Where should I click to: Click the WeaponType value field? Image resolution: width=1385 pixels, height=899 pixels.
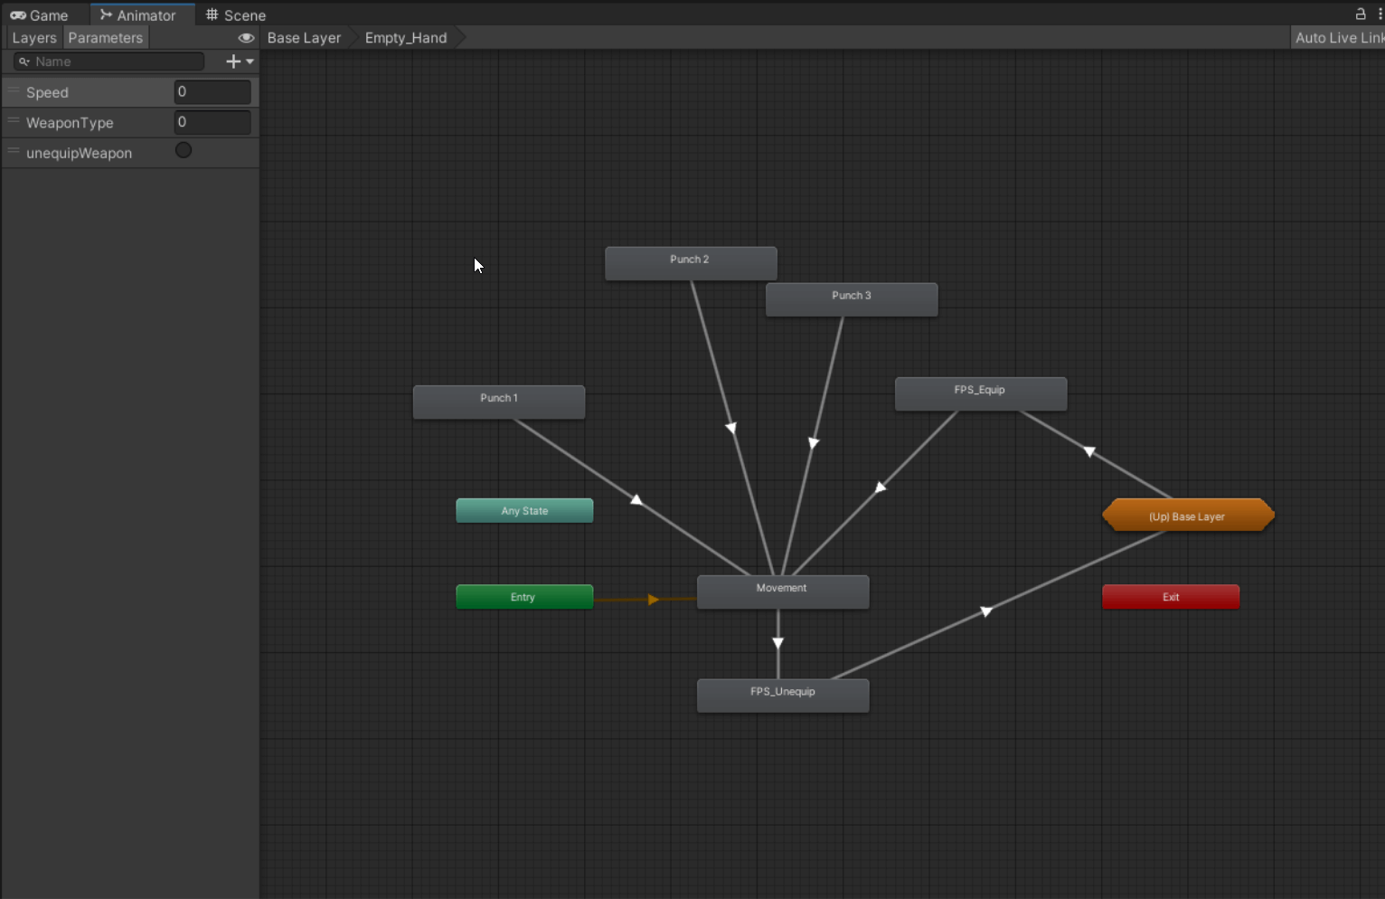(x=212, y=122)
